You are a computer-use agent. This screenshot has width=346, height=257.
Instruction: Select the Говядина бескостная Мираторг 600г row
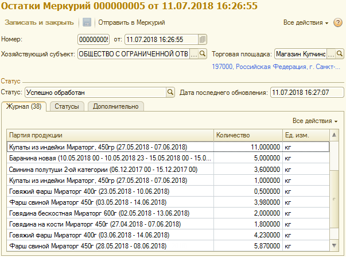coord(168,213)
